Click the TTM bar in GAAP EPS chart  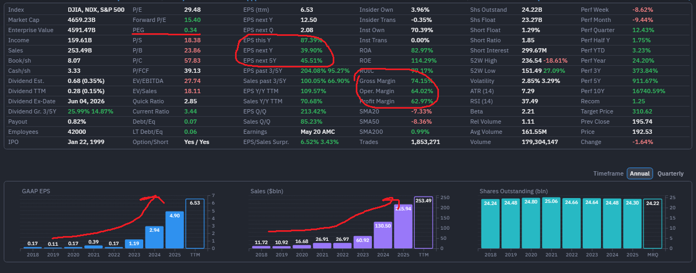tap(194, 224)
